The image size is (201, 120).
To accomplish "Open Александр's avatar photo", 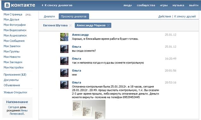I will coord(64,37).
